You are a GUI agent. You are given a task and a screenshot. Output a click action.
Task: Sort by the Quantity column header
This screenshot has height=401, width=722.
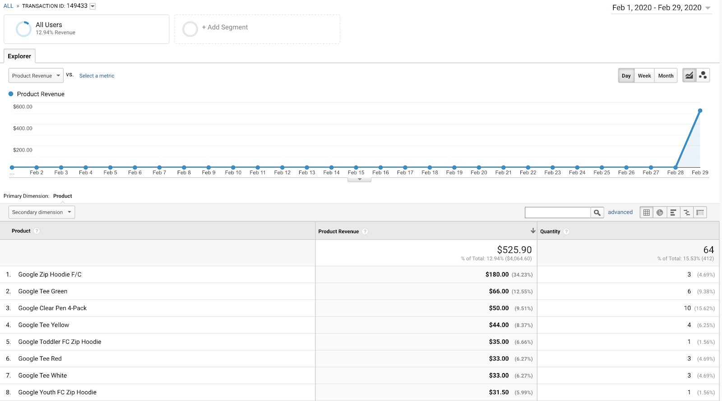click(x=550, y=231)
